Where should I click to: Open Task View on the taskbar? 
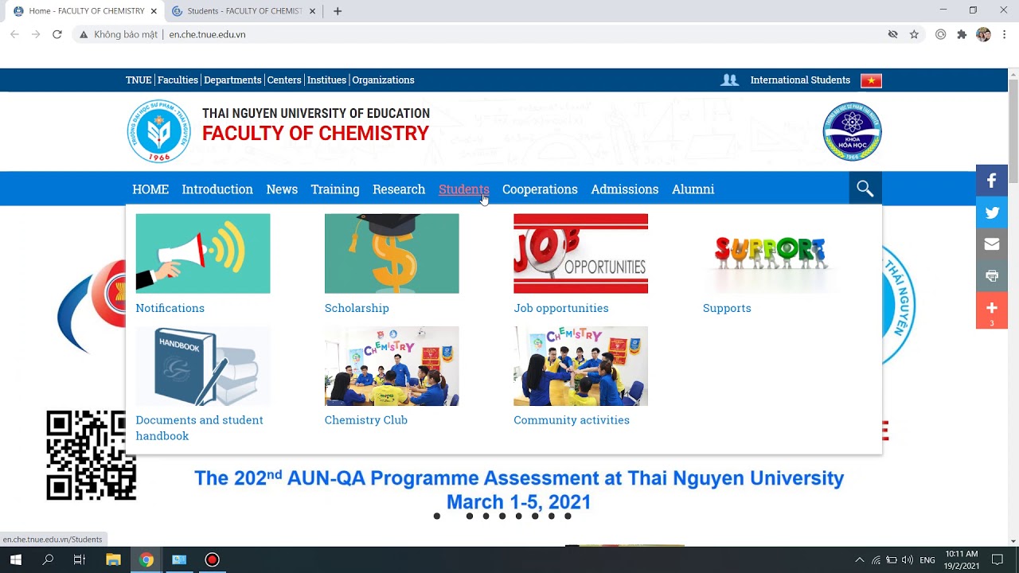[x=80, y=559]
